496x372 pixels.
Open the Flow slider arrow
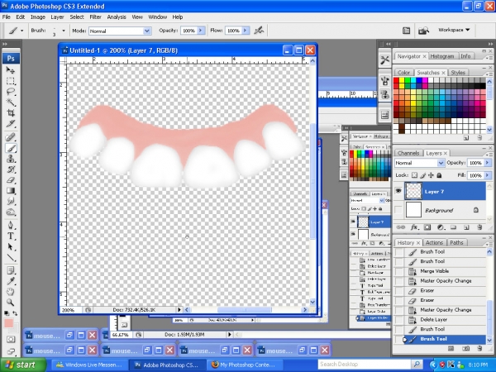tap(246, 31)
